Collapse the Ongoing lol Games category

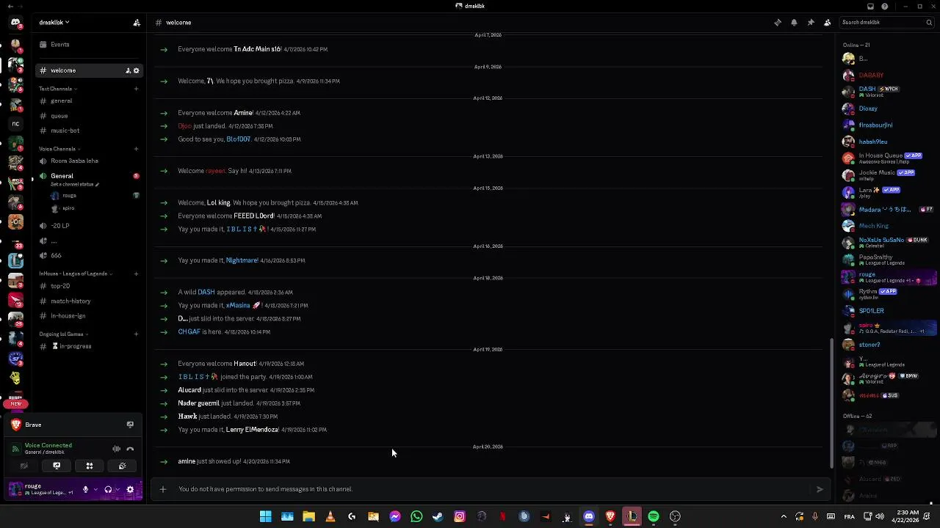point(63,334)
